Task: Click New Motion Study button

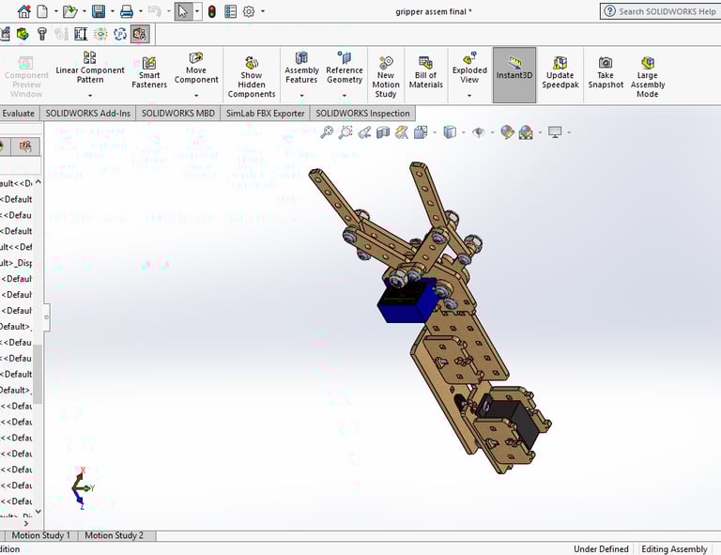Action: 386,77
